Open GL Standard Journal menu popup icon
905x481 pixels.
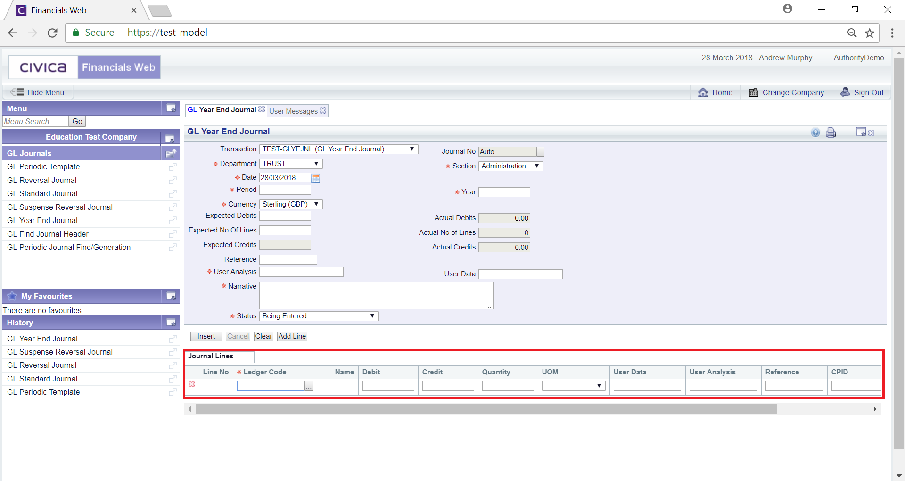point(173,194)
